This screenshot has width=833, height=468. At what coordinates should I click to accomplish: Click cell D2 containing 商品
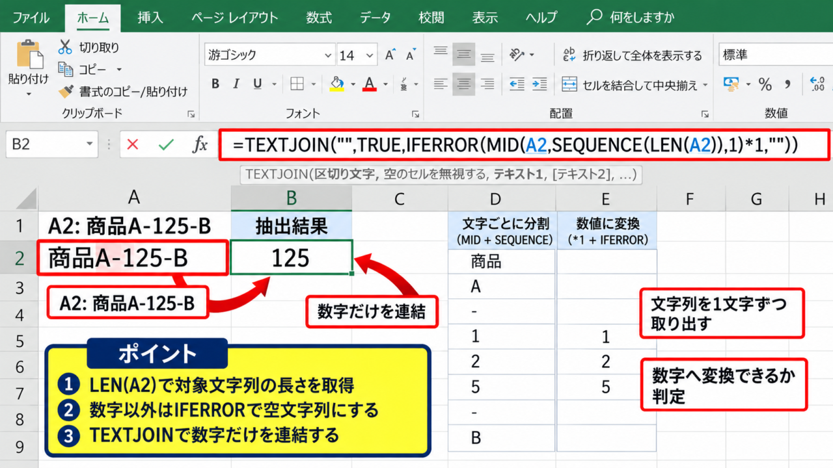(501, 262)
